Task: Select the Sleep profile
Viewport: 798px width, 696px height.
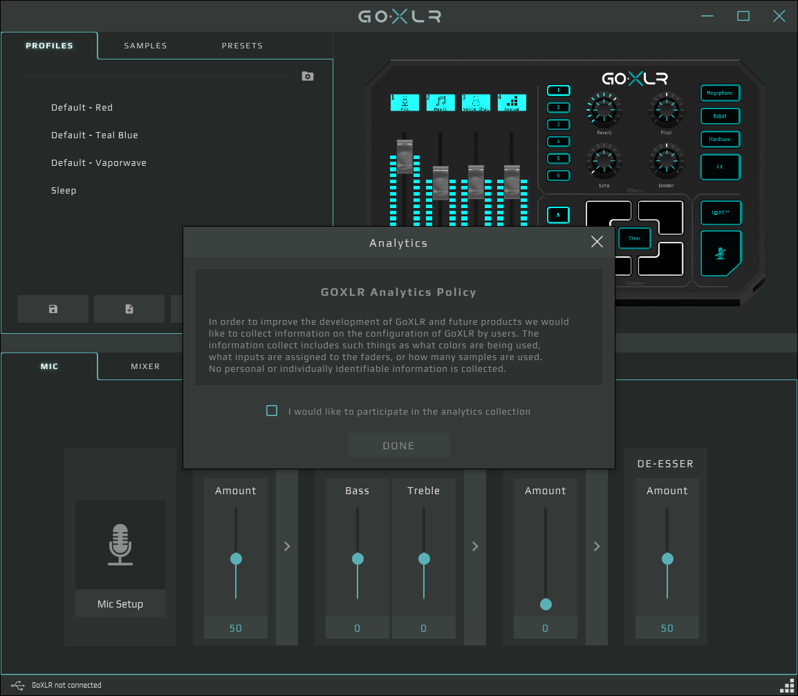Action: [64, 190]
